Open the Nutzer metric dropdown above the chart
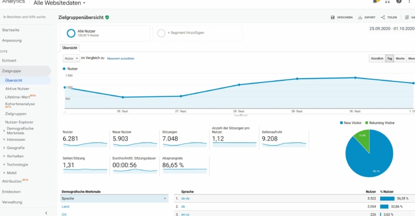The height and width of the screenshot is (216, 415). [71, 58]
